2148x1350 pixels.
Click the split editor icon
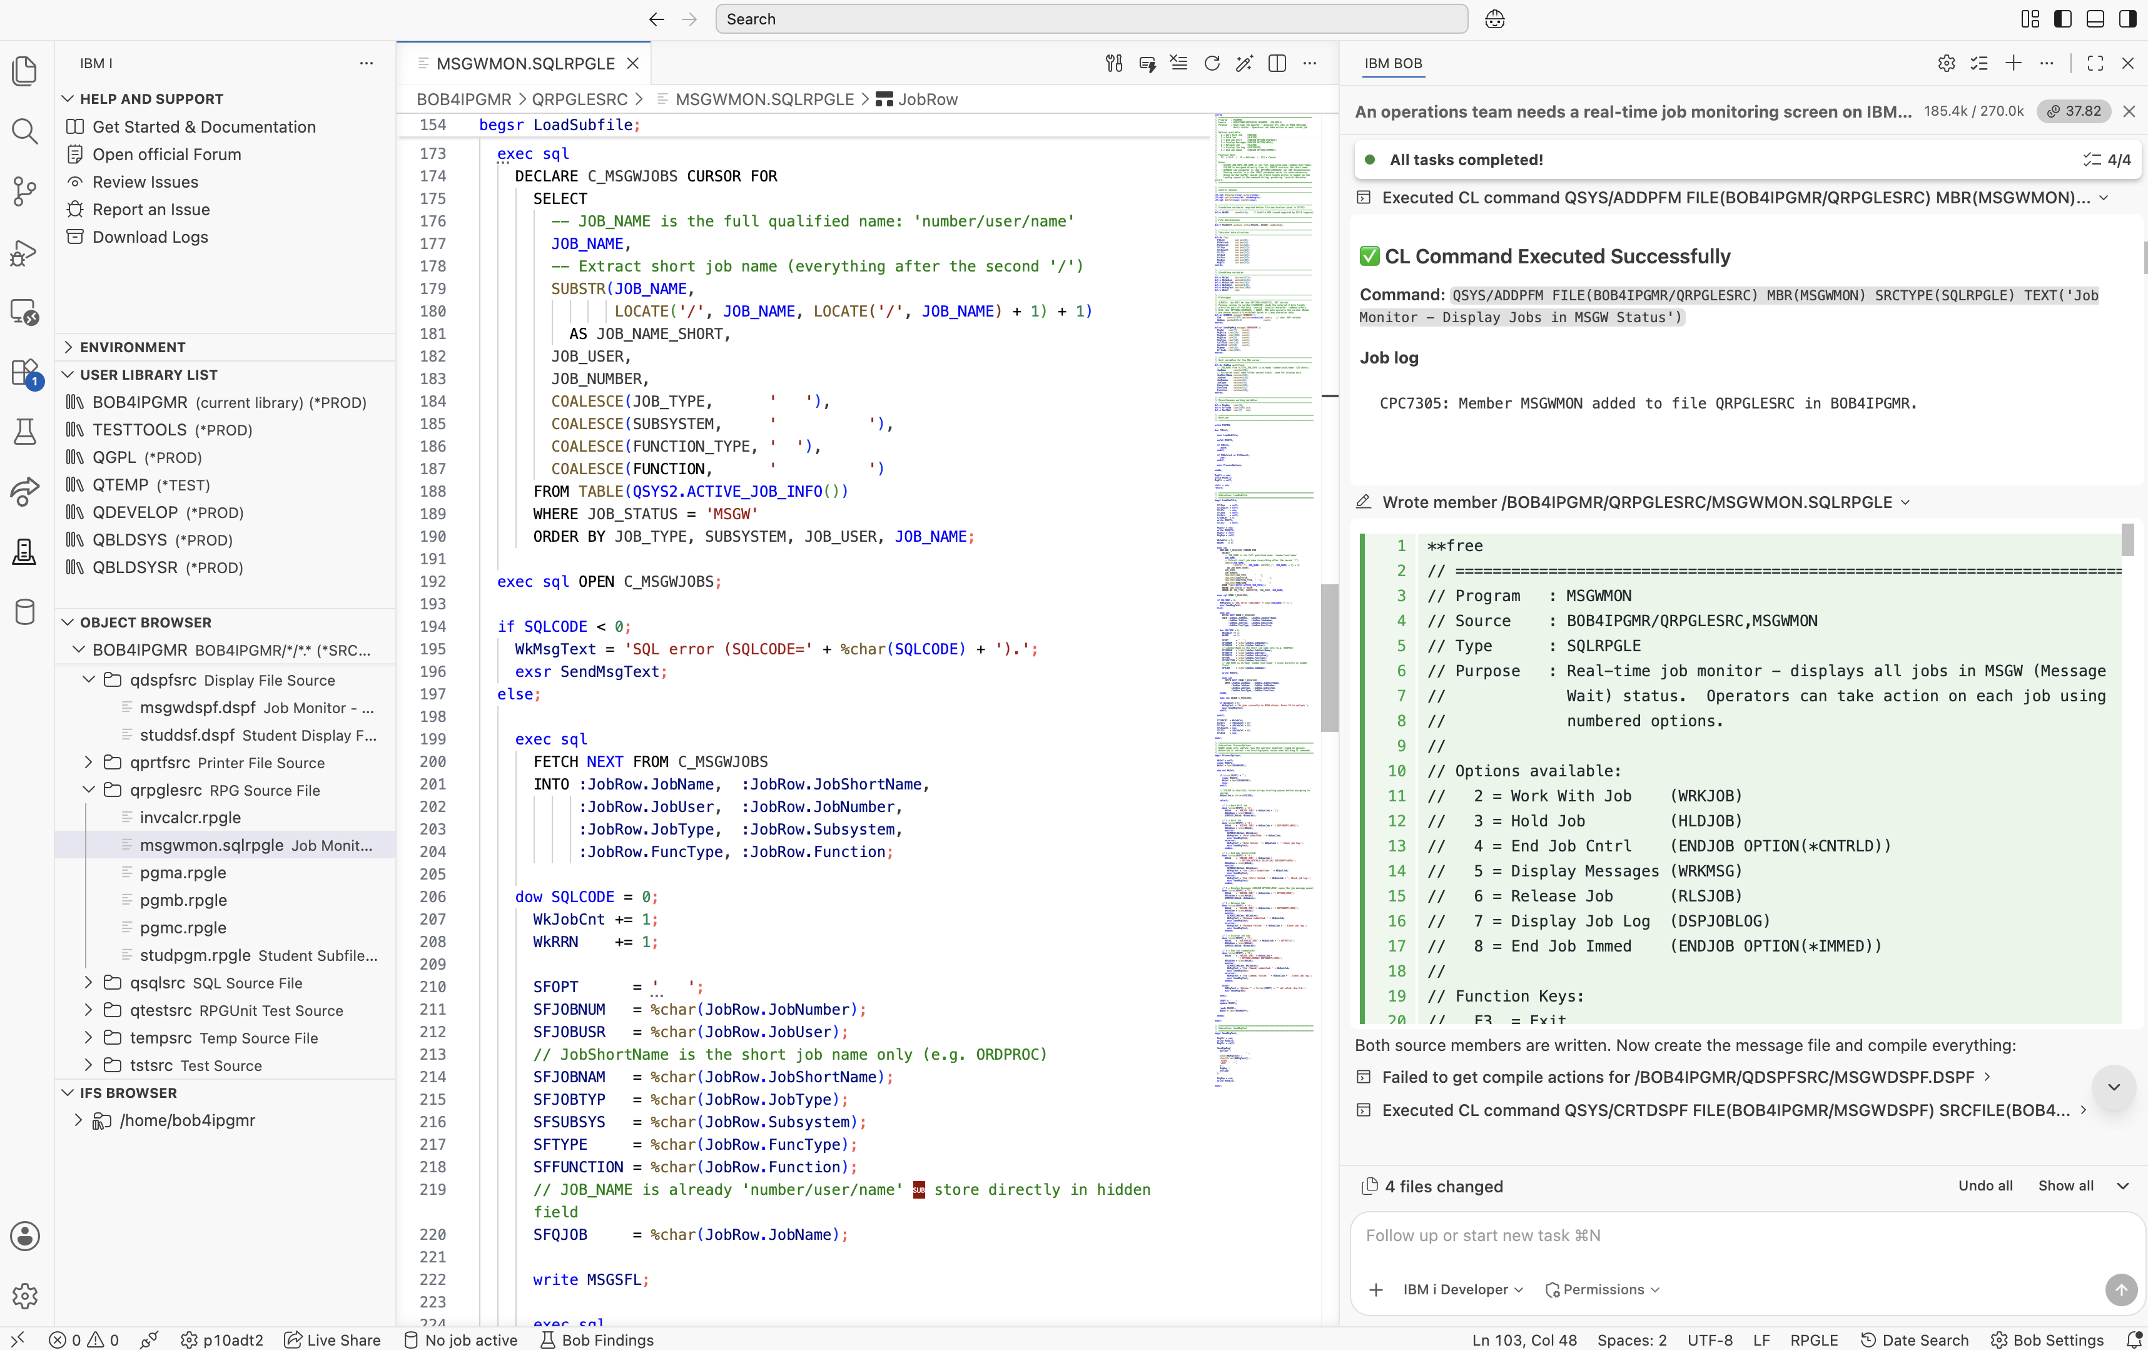1277,63
